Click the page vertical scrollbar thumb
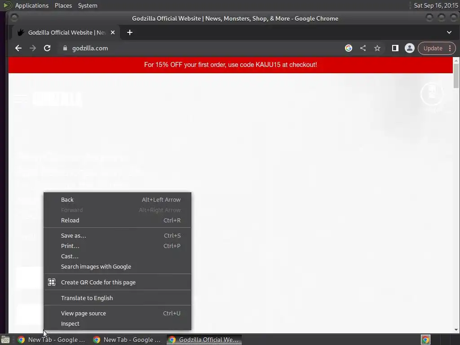 point(456,75)
